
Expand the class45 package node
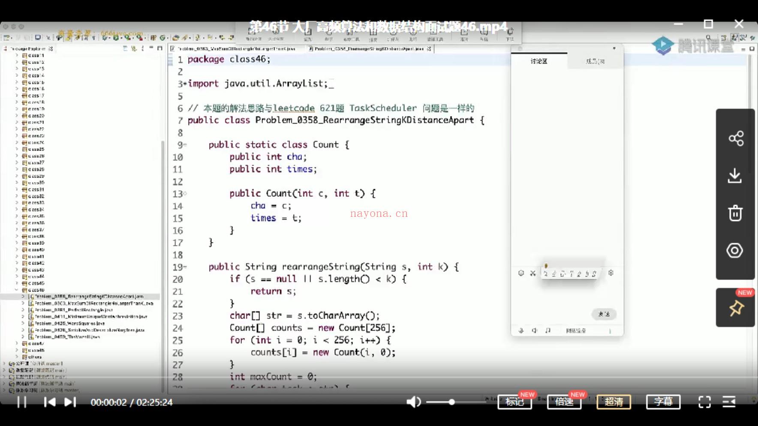pos(17,283)
